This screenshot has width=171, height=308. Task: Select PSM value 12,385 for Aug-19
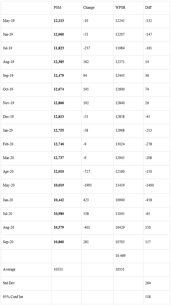pyautogui.click(x=59, y=62)
